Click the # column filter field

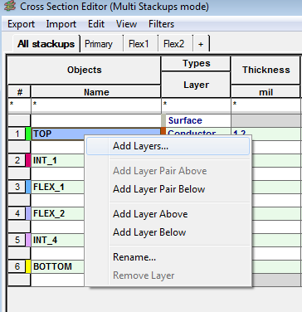19,105
